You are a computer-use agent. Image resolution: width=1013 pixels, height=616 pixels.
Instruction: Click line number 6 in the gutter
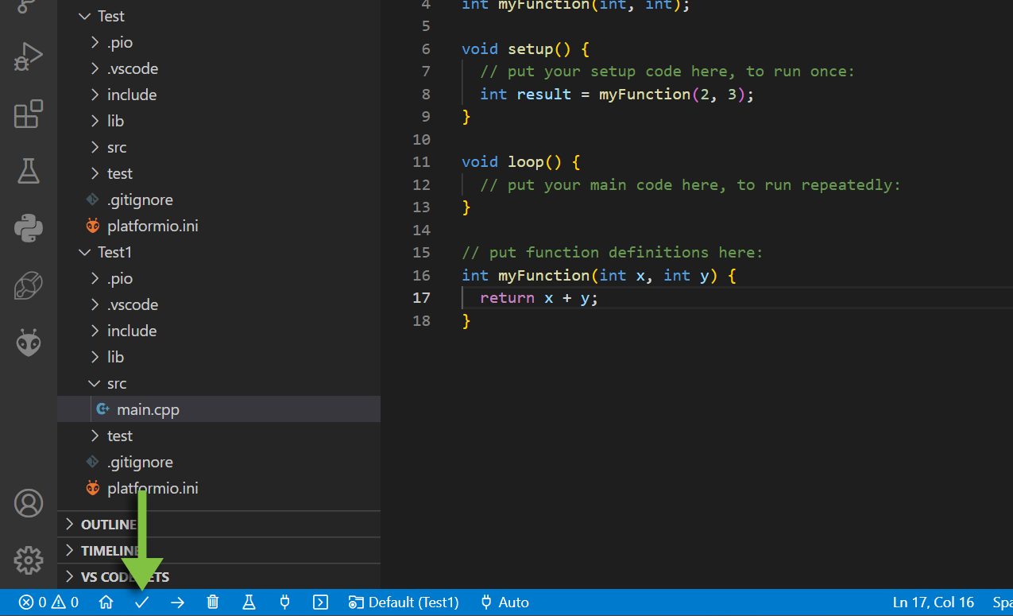click(426, 48)
